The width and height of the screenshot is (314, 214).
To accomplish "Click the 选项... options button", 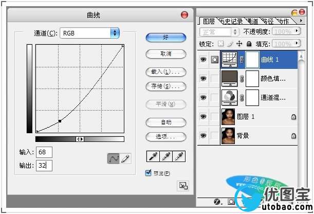I will pos(166,137).
